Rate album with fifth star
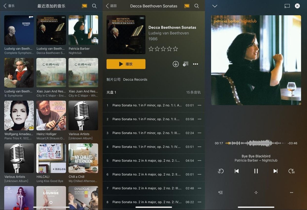This screenshot has width=307, height=210. 175,49
